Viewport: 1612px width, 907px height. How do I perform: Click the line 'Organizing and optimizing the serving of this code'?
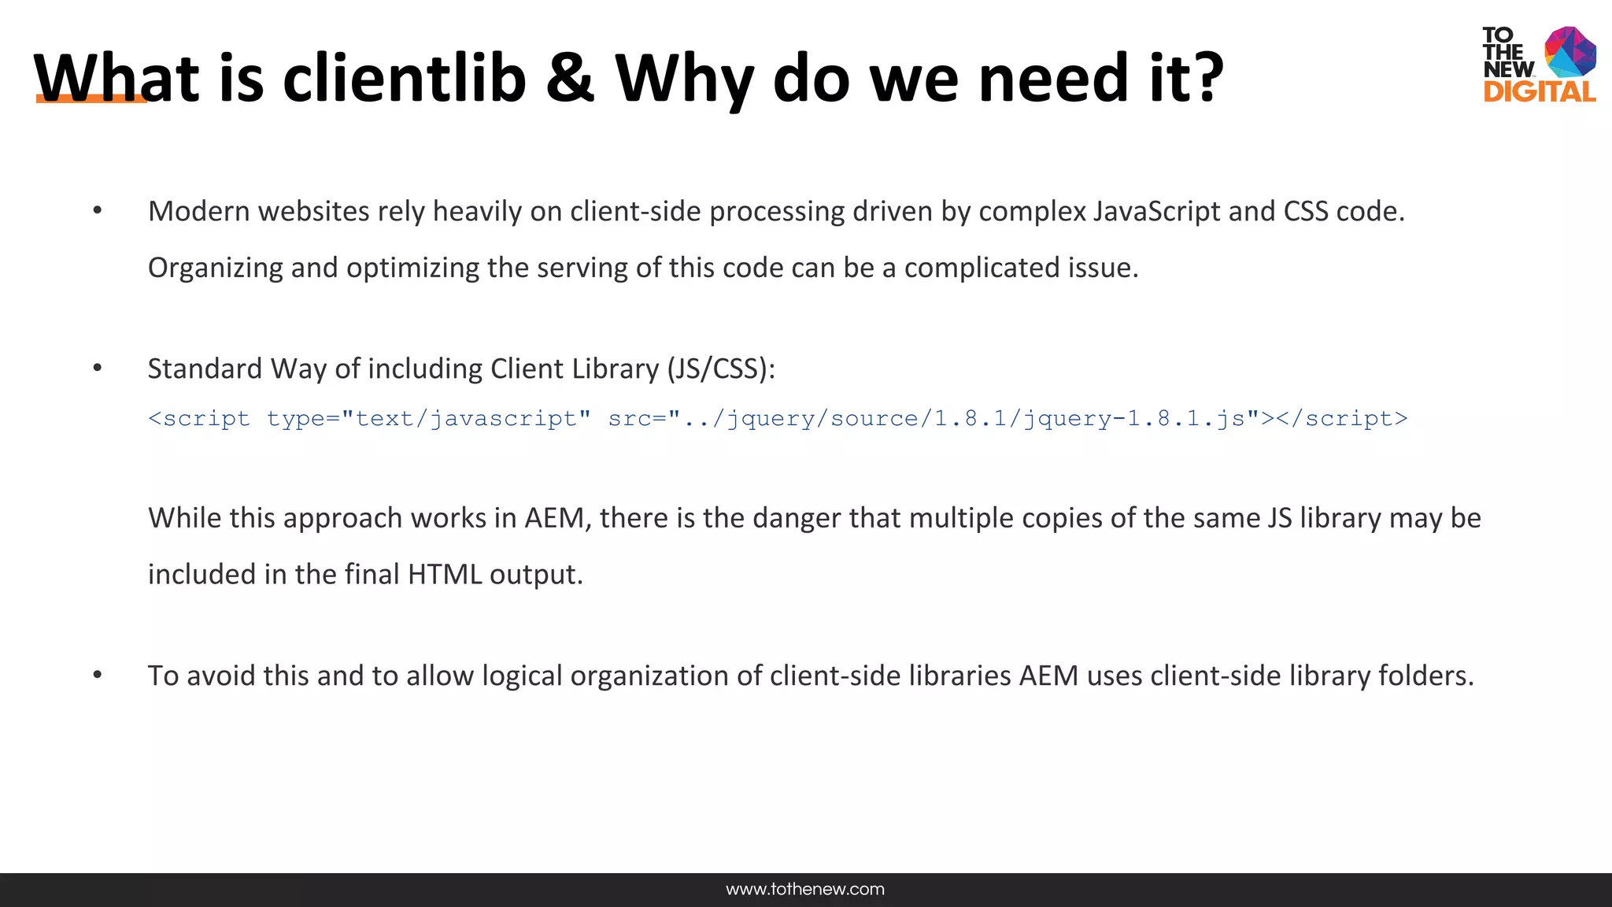click(x=643, y=268)
